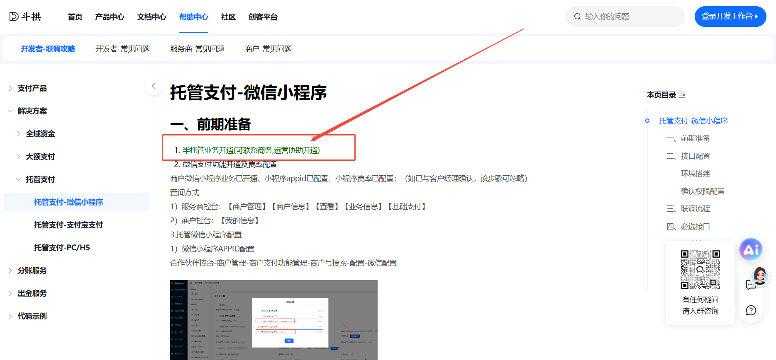Go to 首页 in top navigation
776x360 pixels.
75,17
